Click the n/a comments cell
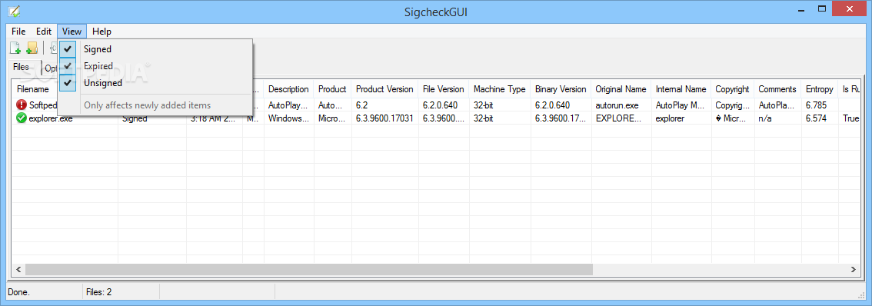The image size is (872, 306). pyautogui.click(x=765, y=118)
